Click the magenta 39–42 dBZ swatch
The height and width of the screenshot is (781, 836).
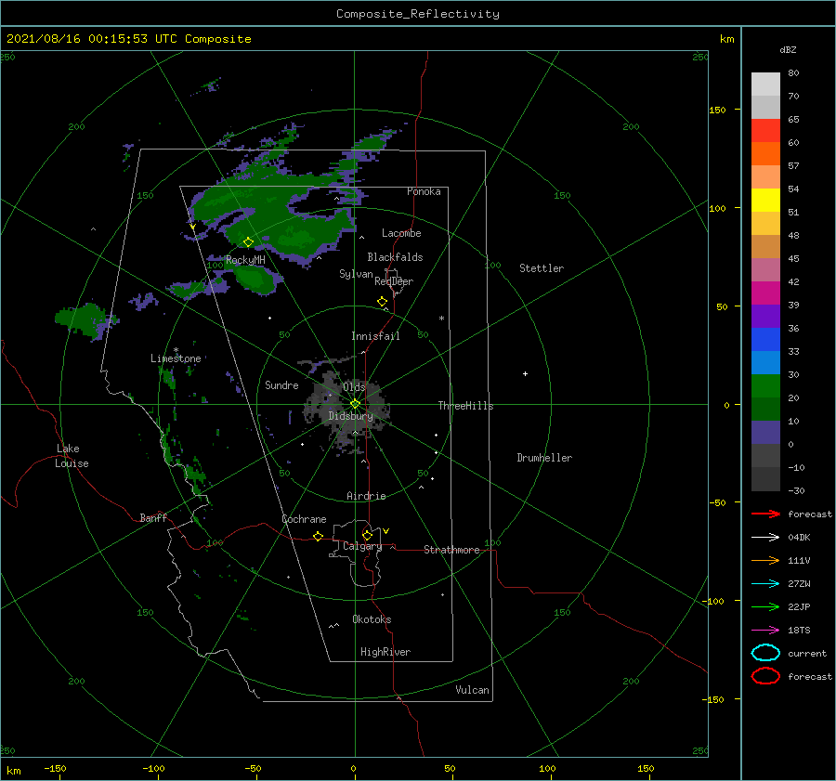click(x=765, y=293)
